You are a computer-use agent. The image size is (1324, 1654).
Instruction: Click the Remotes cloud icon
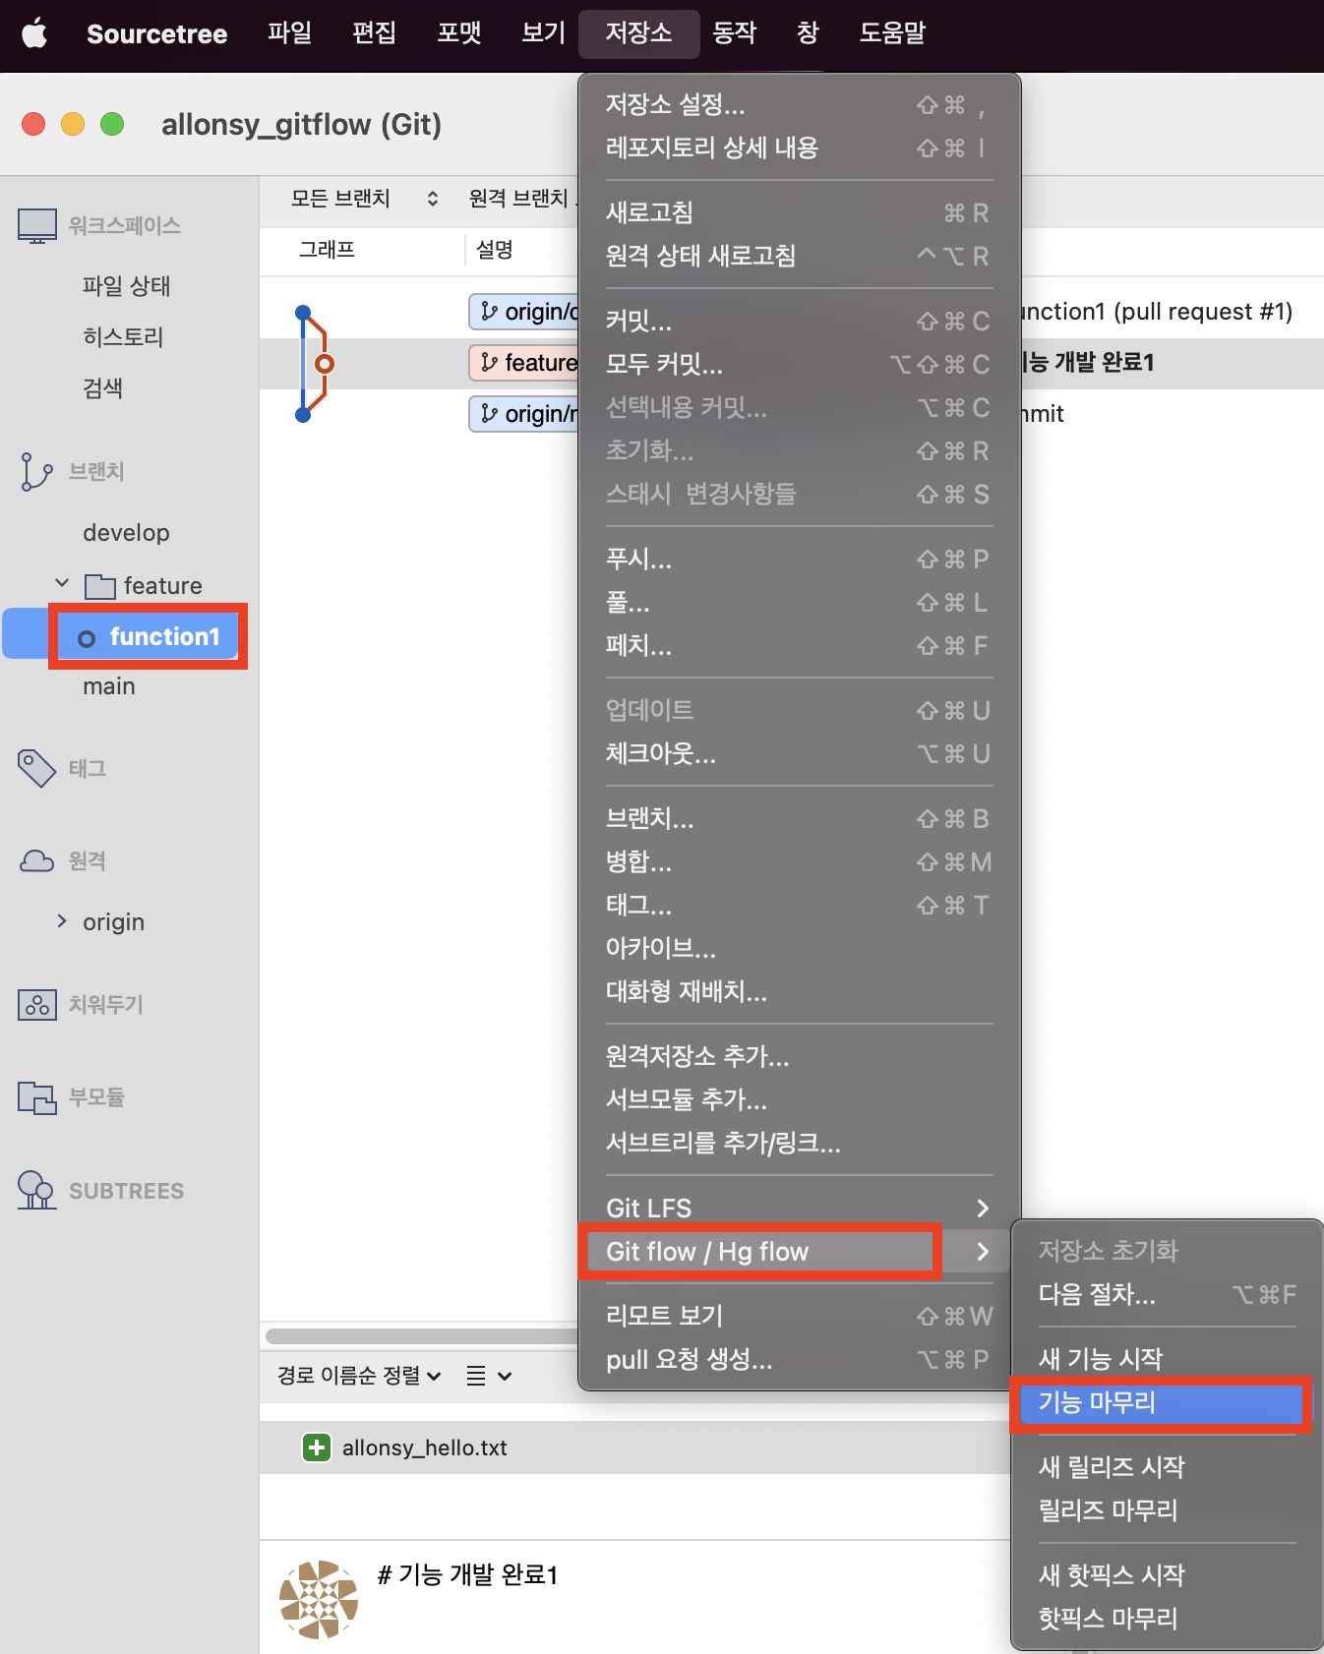point(37,861)
